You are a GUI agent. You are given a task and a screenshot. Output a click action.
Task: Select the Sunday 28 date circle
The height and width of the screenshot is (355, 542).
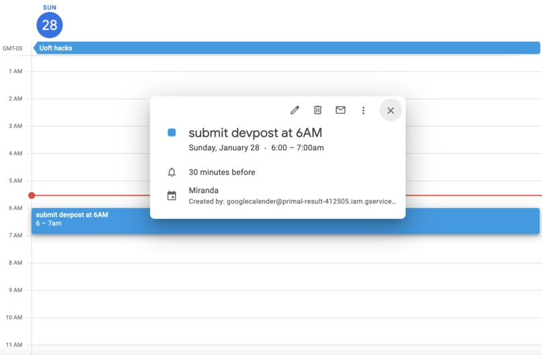(50, 25)
